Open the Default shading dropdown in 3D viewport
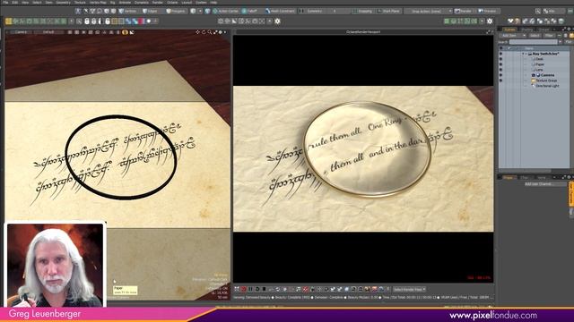This screenshot has height=322, width=574. 48,32
